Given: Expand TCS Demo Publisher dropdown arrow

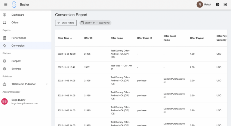Looking at the screenshot, I should (47, 84).
